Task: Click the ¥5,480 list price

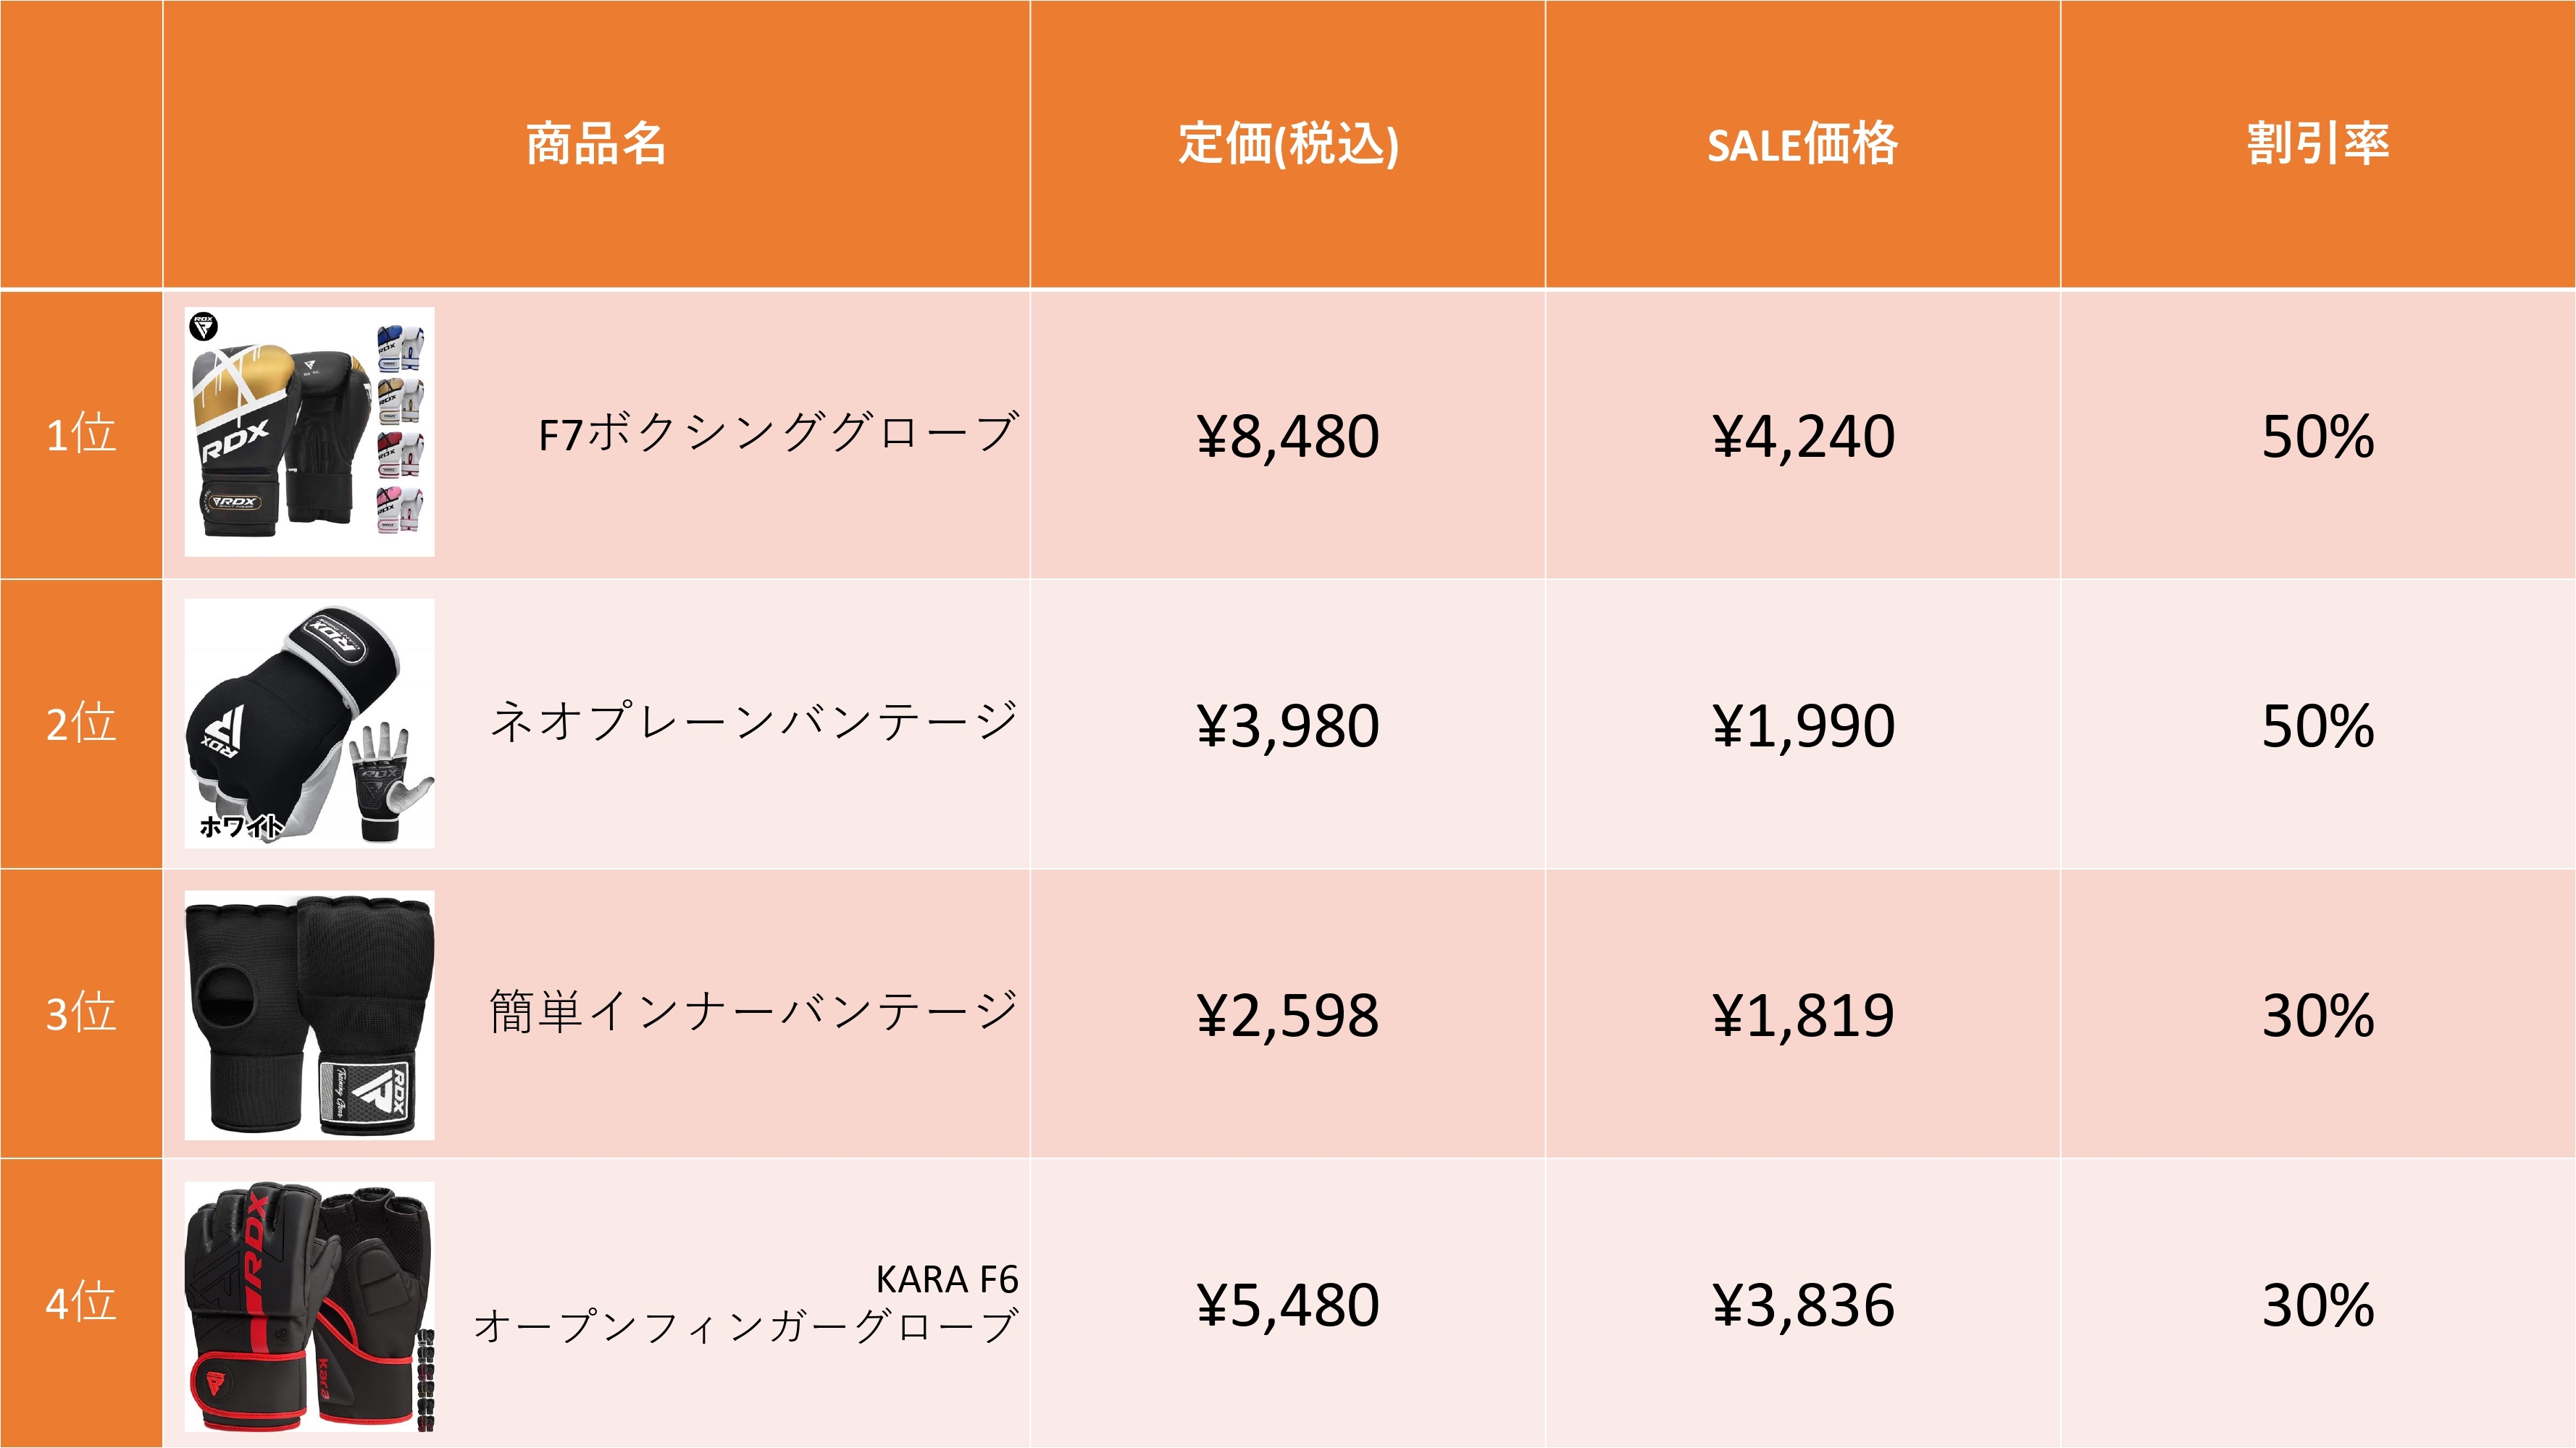Action: (1288, 1305)
